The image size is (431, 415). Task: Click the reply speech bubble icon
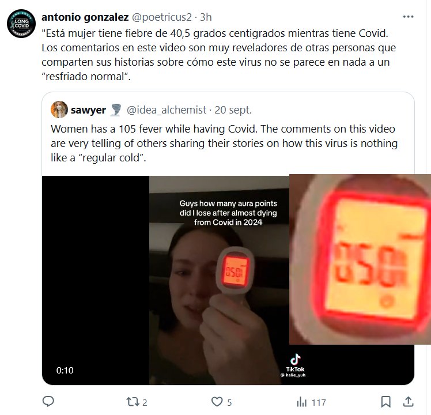click(x=48, y=402)
